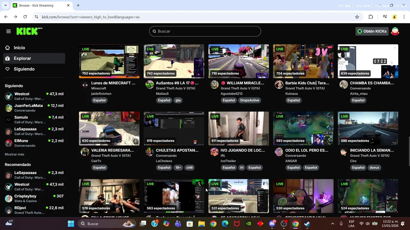
Task: Open Minecraft category under Lunes stream
Action: click(99, 88)
